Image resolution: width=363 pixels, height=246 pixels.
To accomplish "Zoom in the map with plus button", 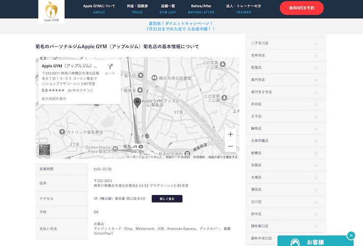I will click(231, 135).
